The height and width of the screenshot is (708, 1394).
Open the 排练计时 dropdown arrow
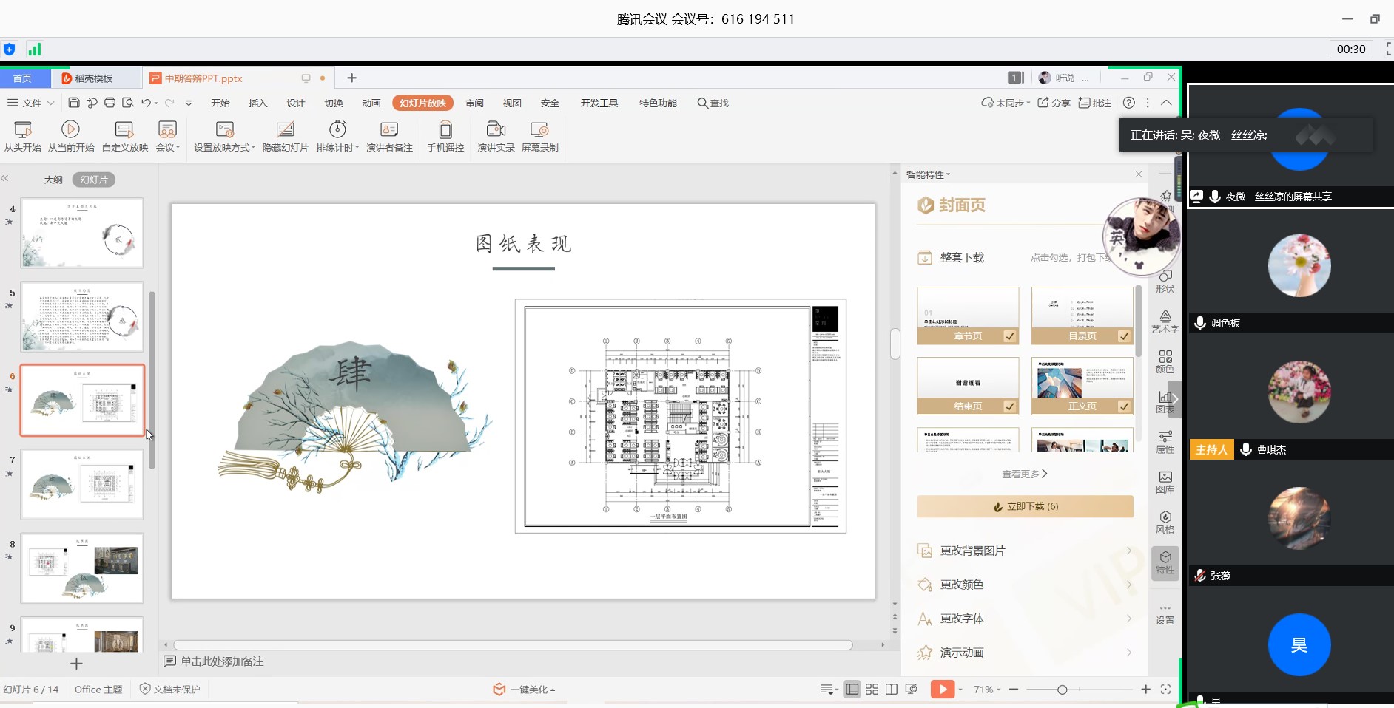click(x=357, y=148)
